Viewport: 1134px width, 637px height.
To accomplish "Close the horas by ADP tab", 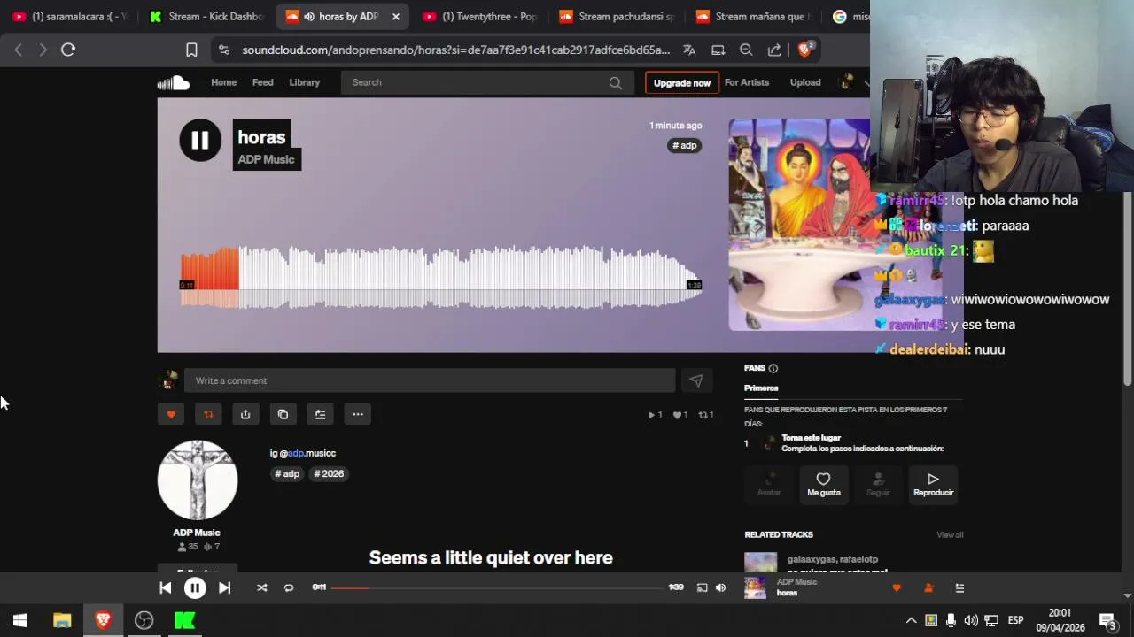I will click(396, 16).
